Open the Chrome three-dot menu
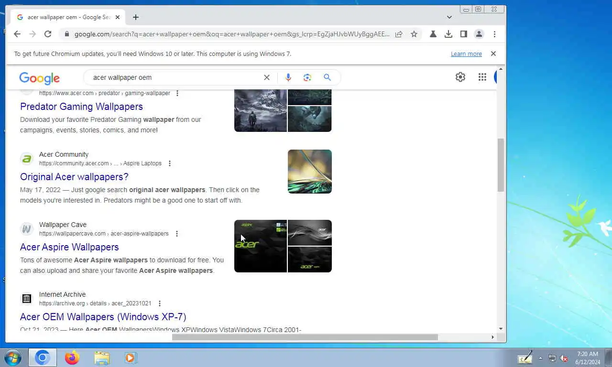Viewport: 612px width, 367px height. pyautogui.click(x=494, y=34)
